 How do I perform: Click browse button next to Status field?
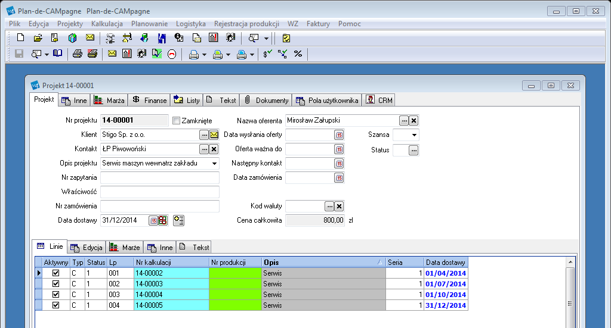pos(413,150)
